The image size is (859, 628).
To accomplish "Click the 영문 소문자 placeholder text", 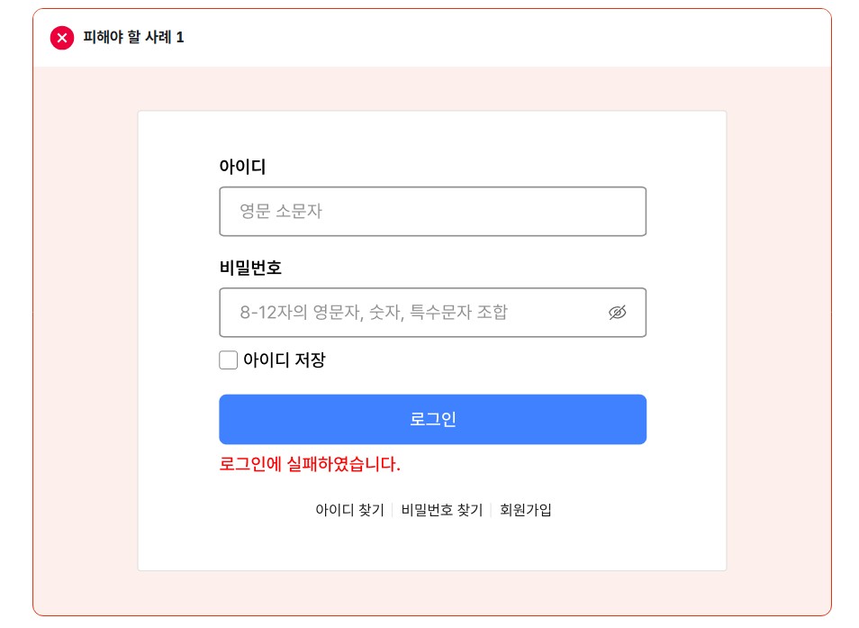I will [281, 212].
